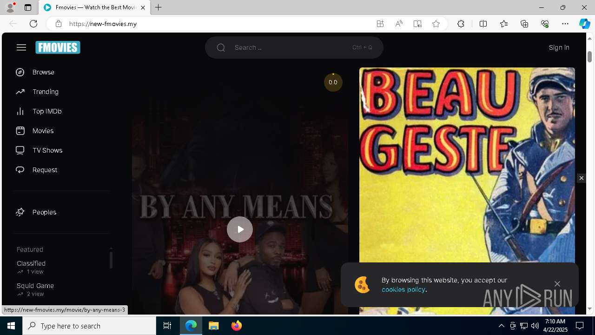Screen dimensions: 595x335
Task: Open Browser essentials
Action: [545, 24]
